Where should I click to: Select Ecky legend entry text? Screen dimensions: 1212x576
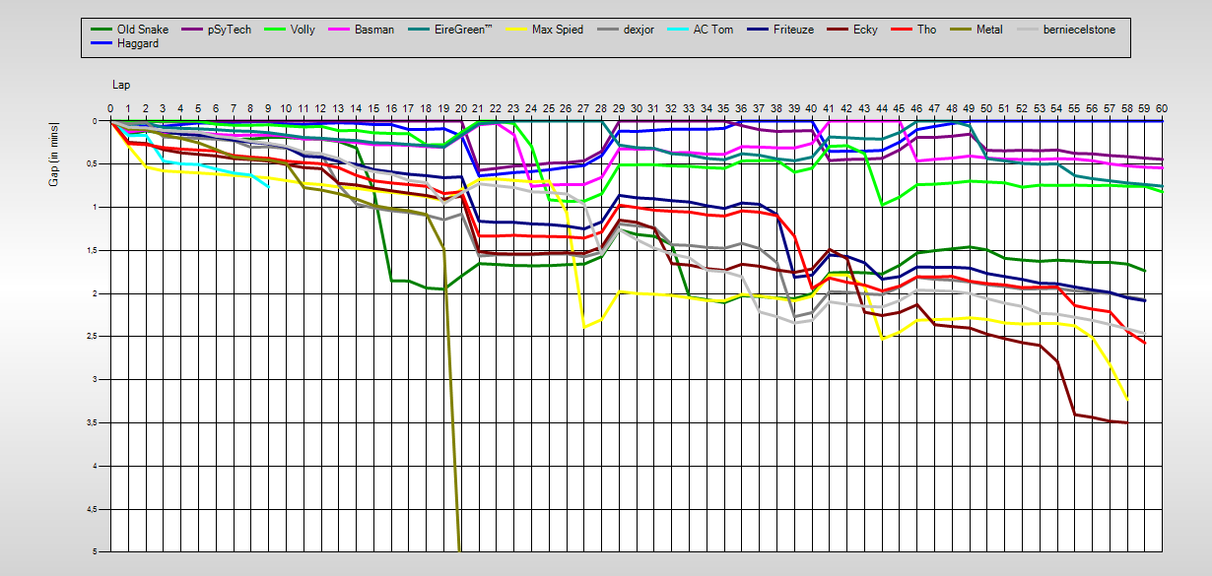[865, 30]
